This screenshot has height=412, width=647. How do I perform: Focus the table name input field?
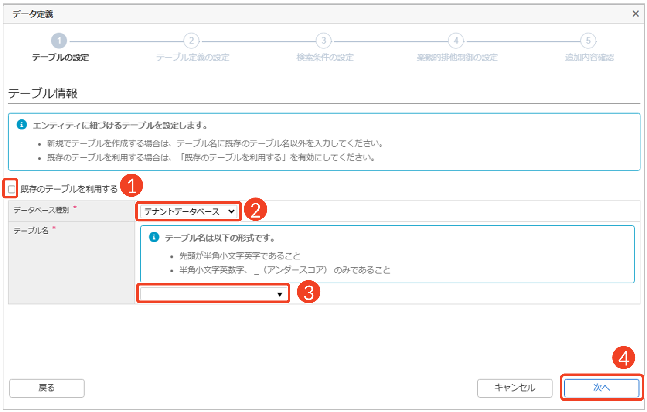207,294
